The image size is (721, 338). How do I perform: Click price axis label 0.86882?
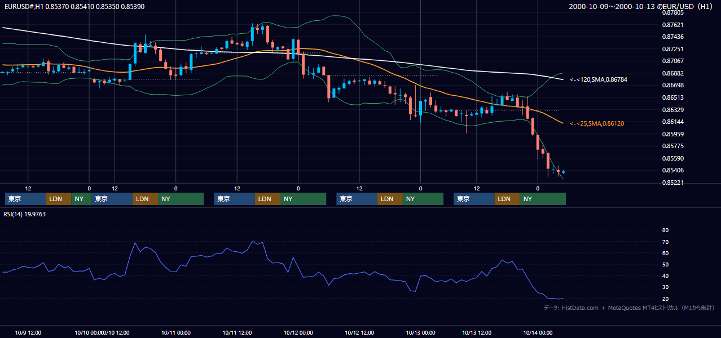[x=672, y=73]
